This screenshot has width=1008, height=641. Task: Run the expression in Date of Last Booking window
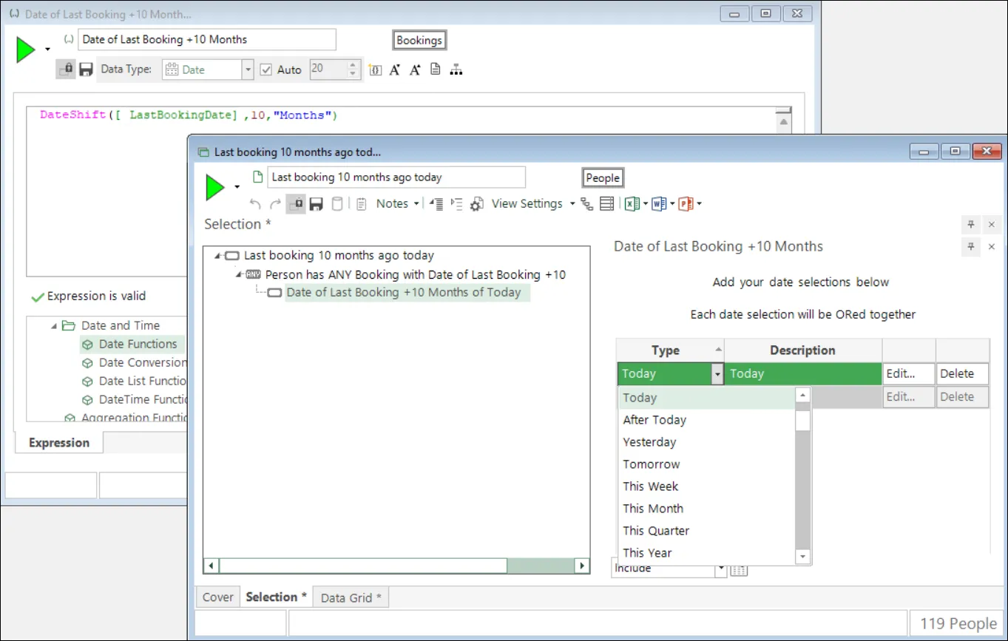point(26,50)
